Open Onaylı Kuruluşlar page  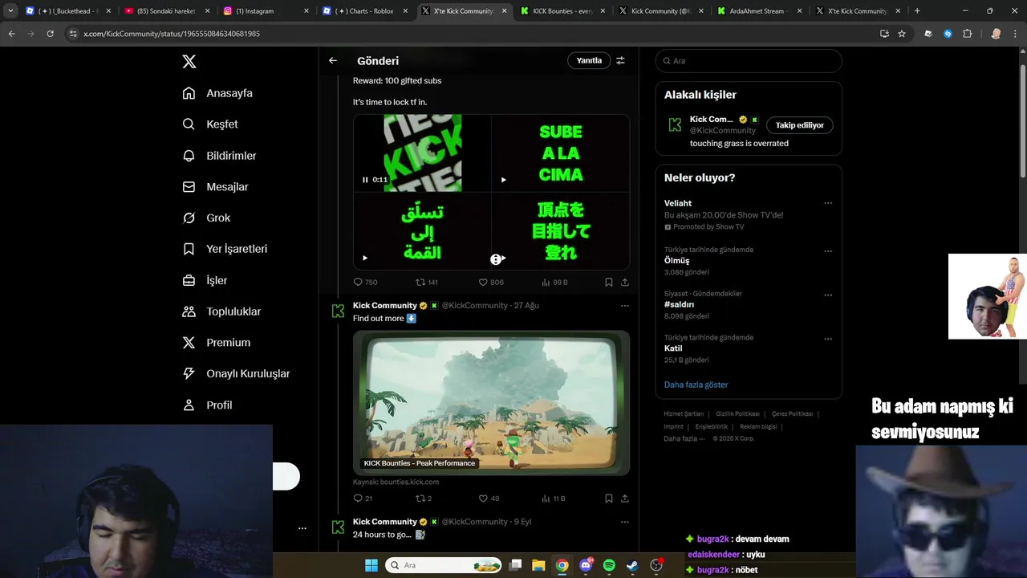[236, 374]
